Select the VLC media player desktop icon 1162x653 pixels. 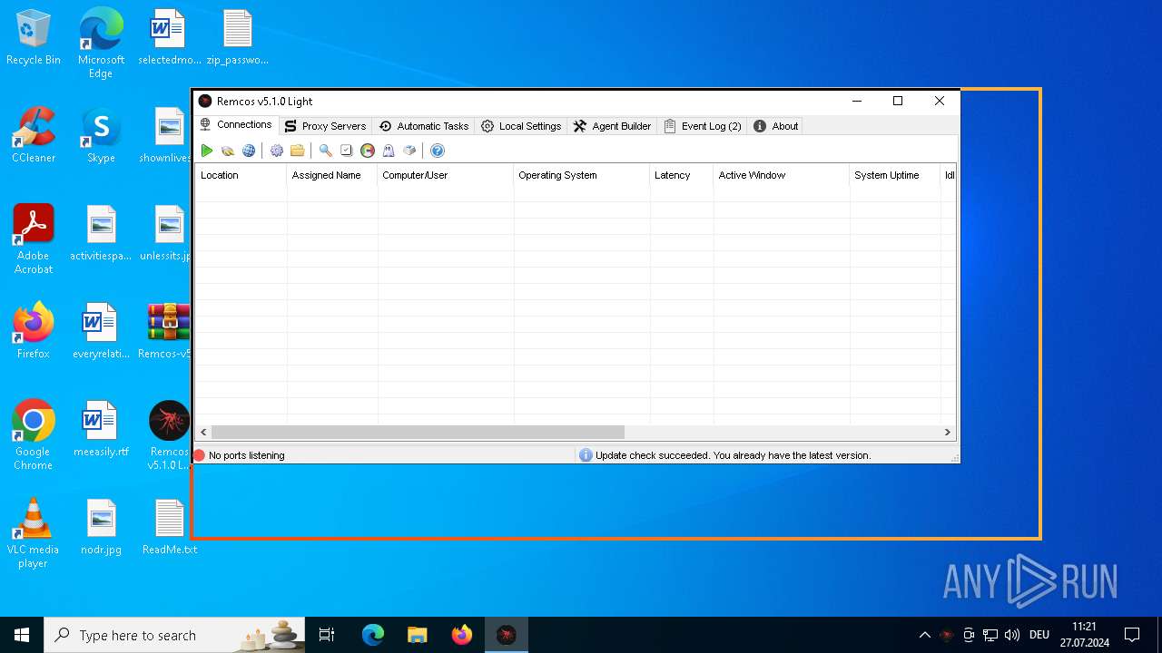tap(34, 533)
